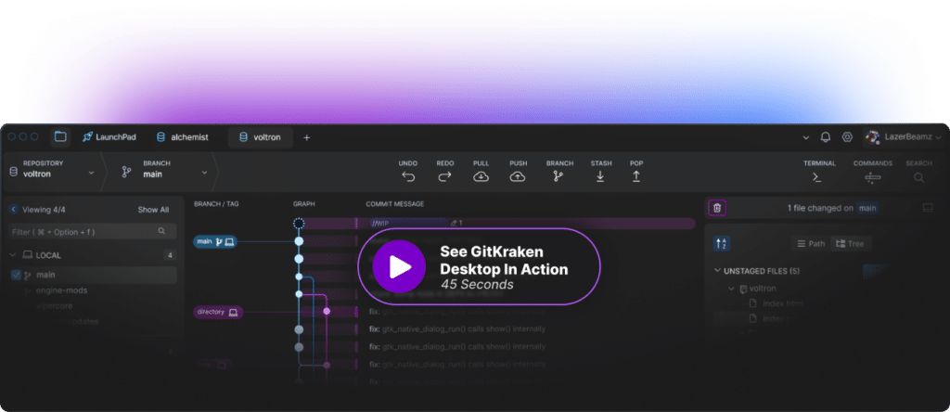Click the branch filter input field
Screen dimensions: 950x412
click(83, 231)
